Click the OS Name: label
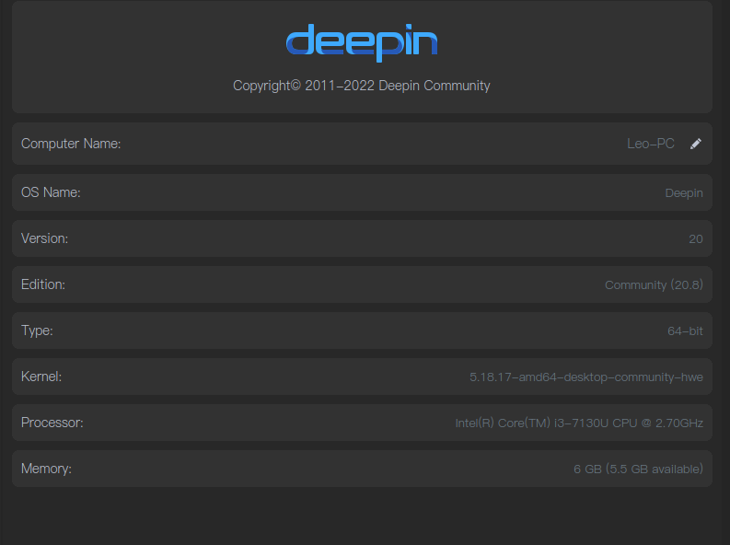This screenshot has height=545, width=730. (x=51, y=192)
